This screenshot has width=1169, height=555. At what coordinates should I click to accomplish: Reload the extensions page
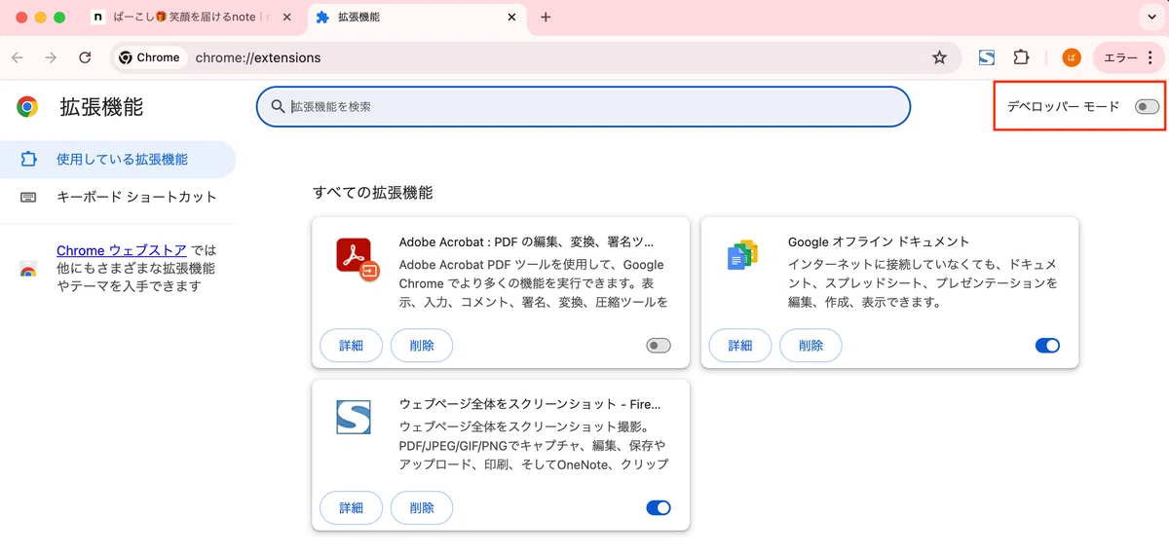[x=85, y=57]
